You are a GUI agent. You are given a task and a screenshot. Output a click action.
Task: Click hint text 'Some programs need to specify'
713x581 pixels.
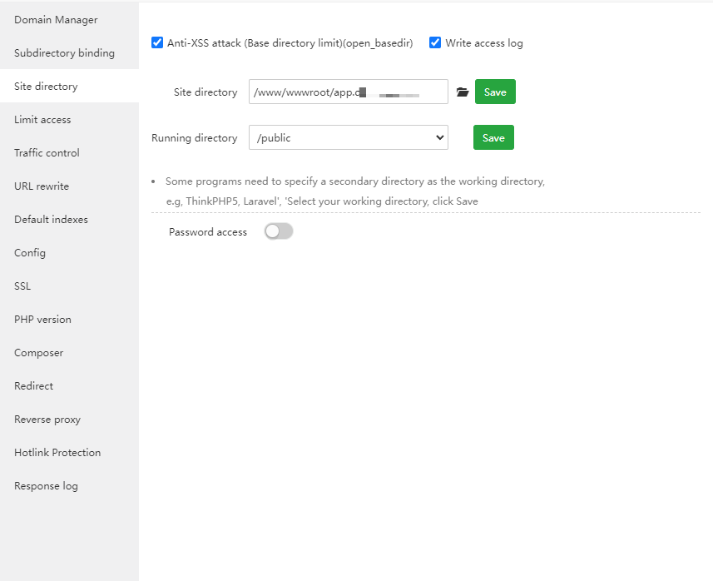click(355, 181)
